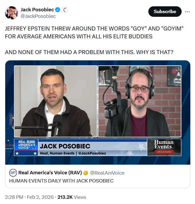The height and width of the screenshot is (204, 195).
Task: Click the Human Events logo in video
Action: click(x=164, y=147)
